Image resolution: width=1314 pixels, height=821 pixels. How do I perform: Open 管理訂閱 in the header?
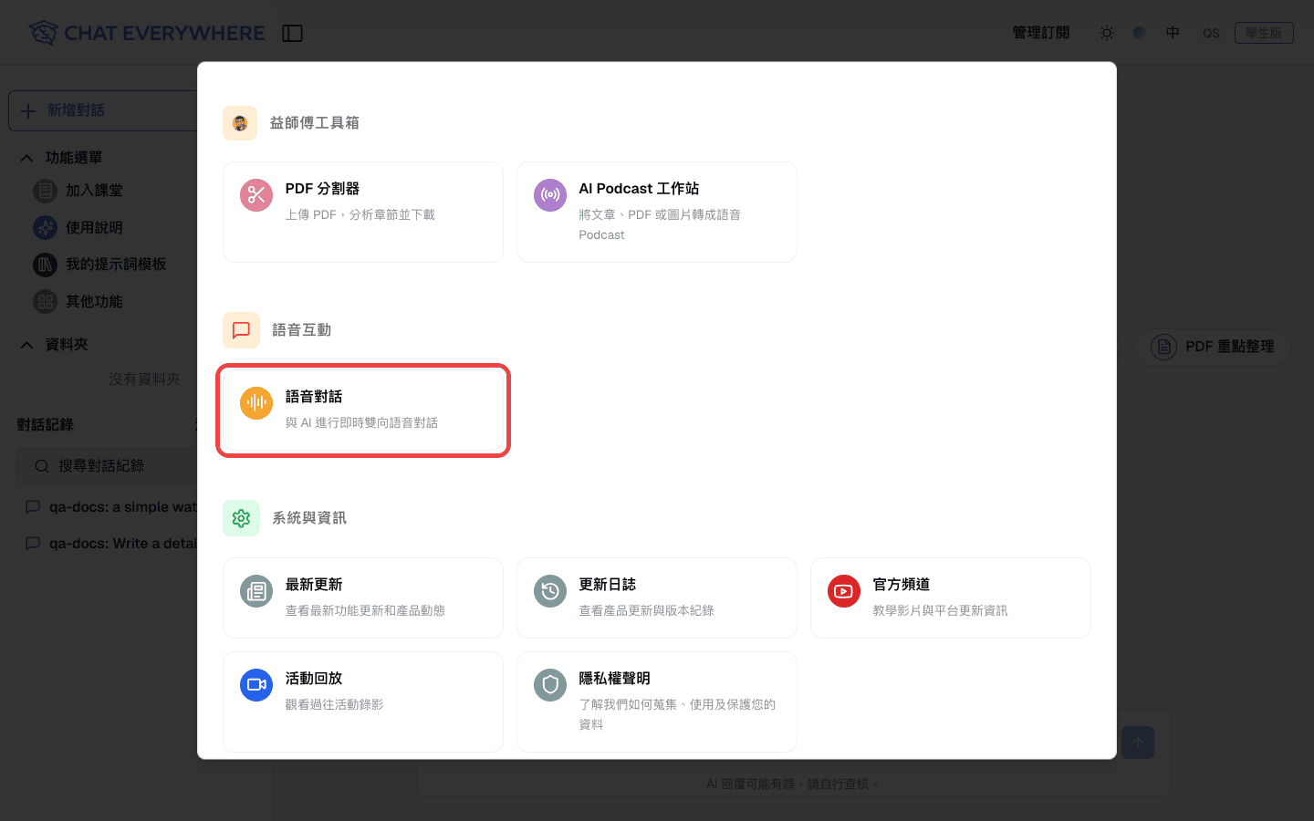(1041, 33)
